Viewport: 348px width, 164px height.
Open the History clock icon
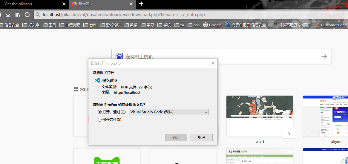pyautogui.click(x=27, y=15)
